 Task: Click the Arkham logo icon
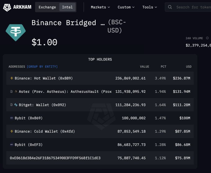click(x=7, y=7)
